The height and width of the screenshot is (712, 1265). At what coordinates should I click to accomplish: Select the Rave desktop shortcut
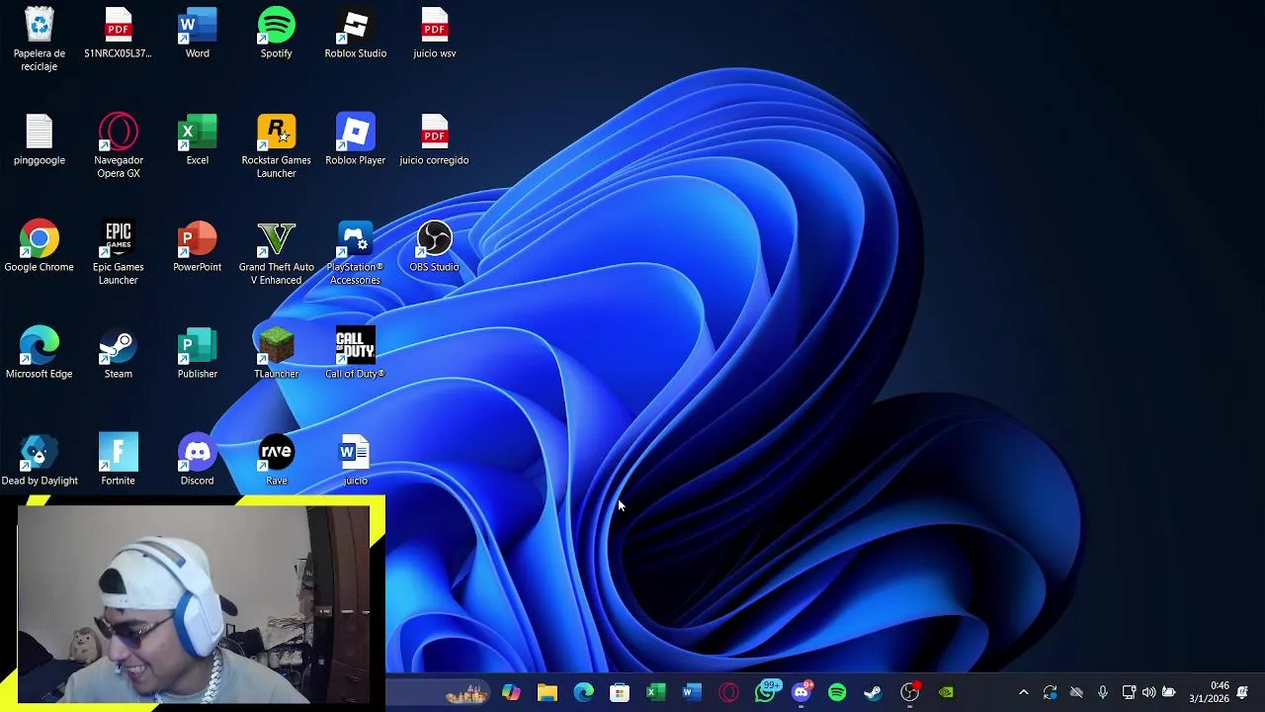[x=277, y=459]
